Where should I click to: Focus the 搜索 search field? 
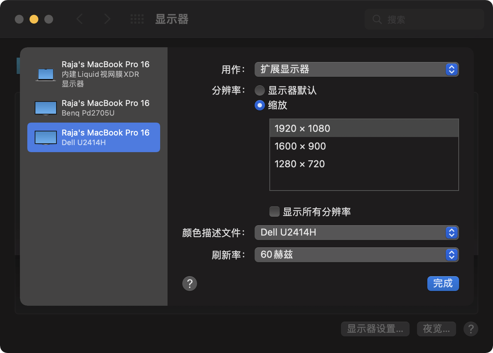[x=424, y=19]
